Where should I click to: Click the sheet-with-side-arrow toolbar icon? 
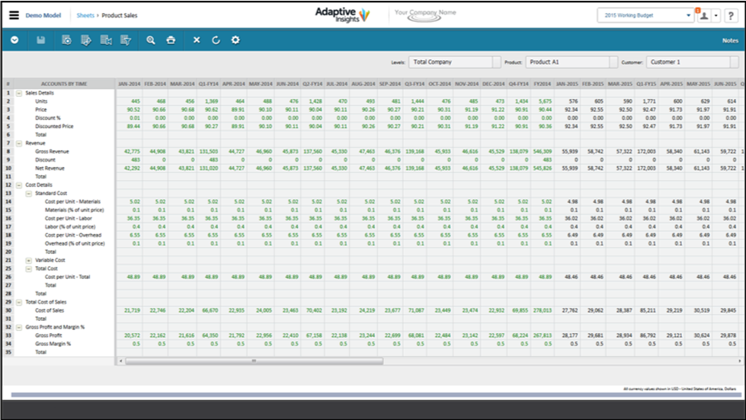pos(106,40)
